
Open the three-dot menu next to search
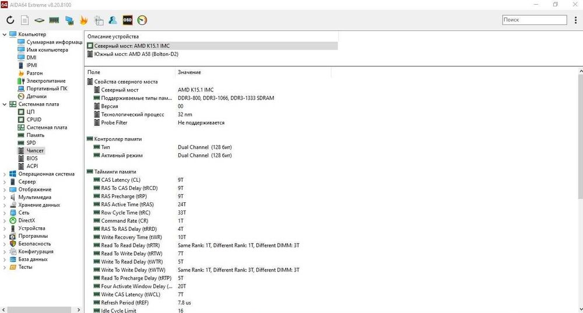tap(575, 20)
